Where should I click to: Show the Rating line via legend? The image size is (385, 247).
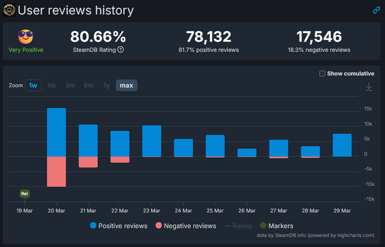point(238,226)
